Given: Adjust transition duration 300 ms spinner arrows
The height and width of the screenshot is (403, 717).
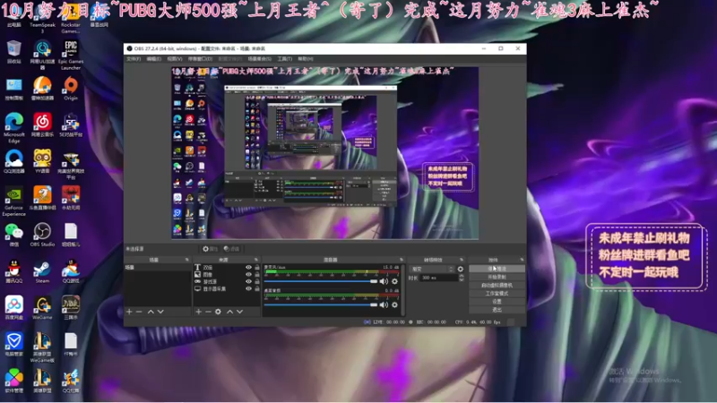Looking at the screenshot, I should point(461,278).
